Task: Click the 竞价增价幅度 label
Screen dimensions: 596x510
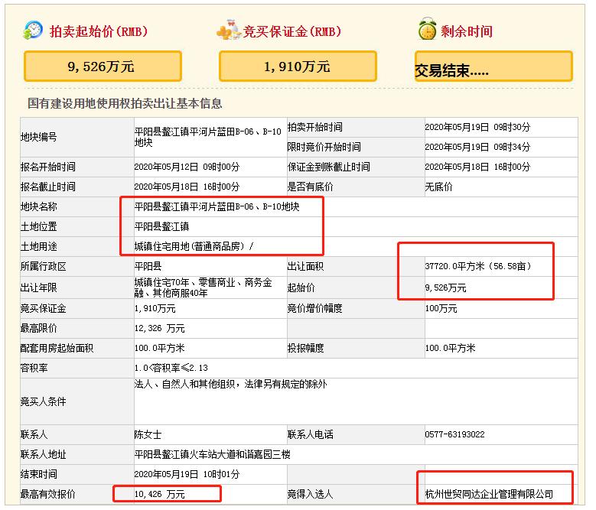Action: [314, 308]
